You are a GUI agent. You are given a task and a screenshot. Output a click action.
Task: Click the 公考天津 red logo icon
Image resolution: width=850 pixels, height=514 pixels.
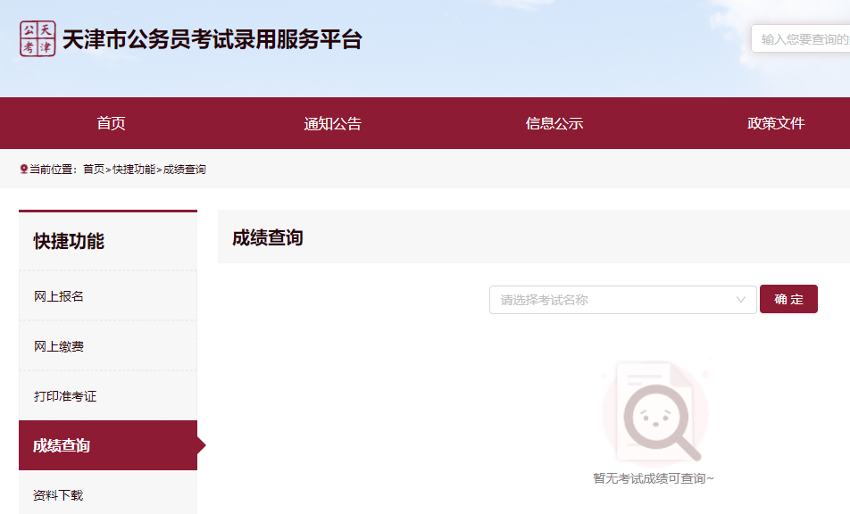(x=37, y=39)
